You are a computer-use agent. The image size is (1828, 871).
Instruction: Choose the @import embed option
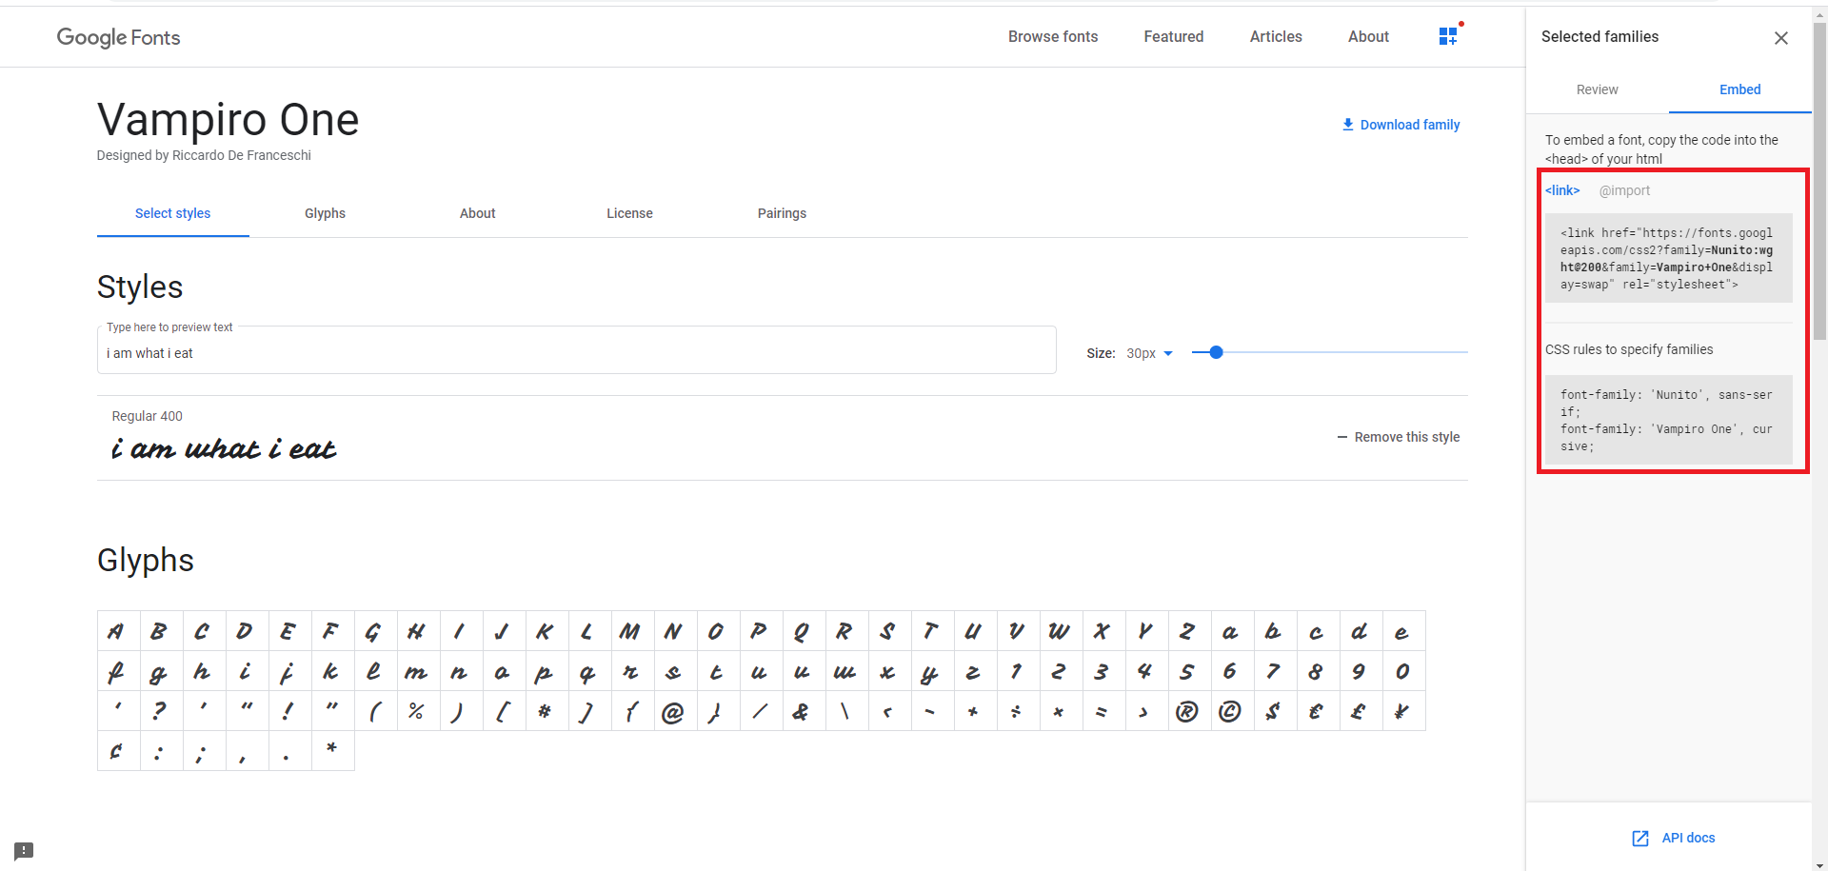tap(1624, 190)
